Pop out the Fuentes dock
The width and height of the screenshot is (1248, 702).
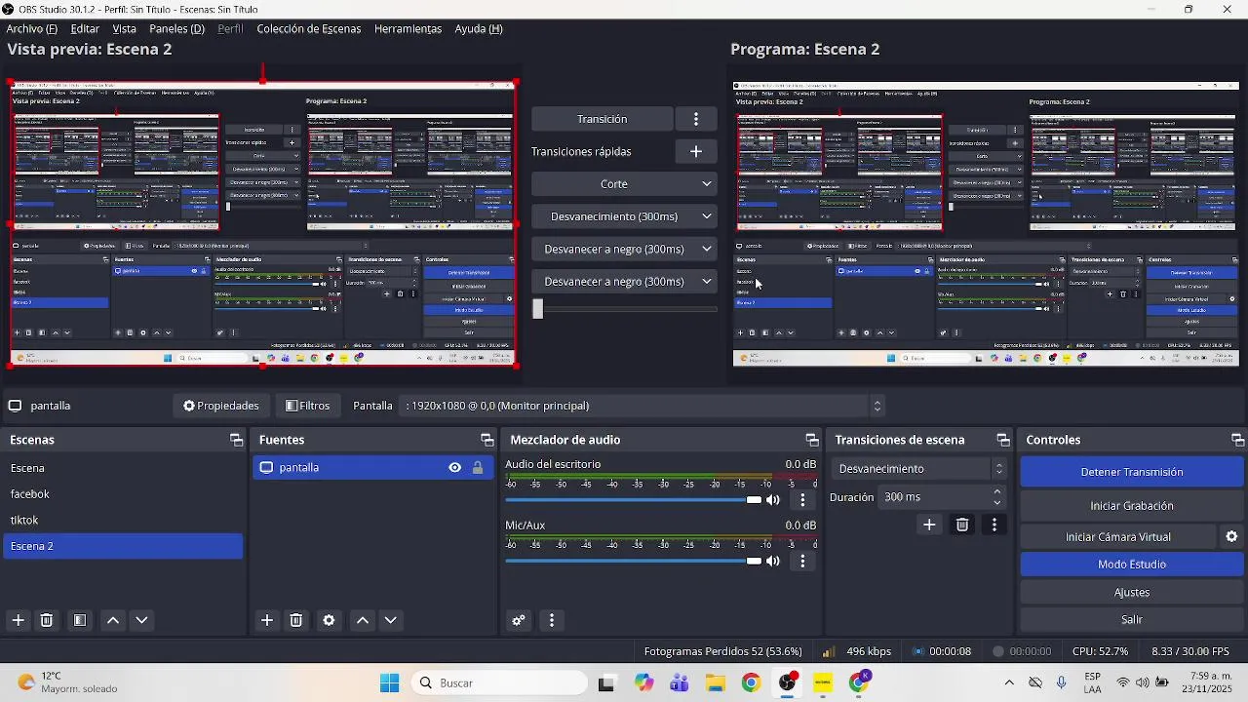tap(487, 440)
